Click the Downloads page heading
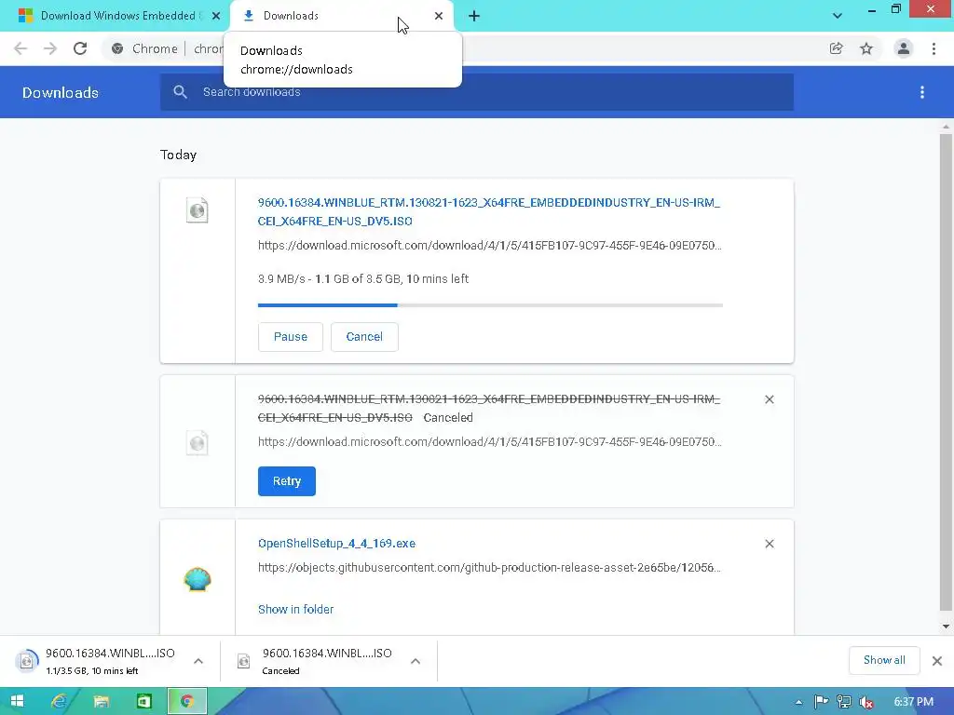Screen dimensions: 954x715 pos(61,92)
